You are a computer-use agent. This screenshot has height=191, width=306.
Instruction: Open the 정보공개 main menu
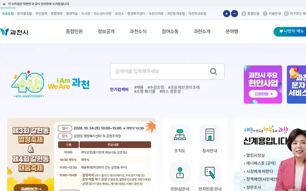pyautogui.click(x=106, y=32)
